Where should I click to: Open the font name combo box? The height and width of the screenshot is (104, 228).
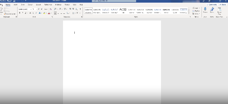(25, 9)
